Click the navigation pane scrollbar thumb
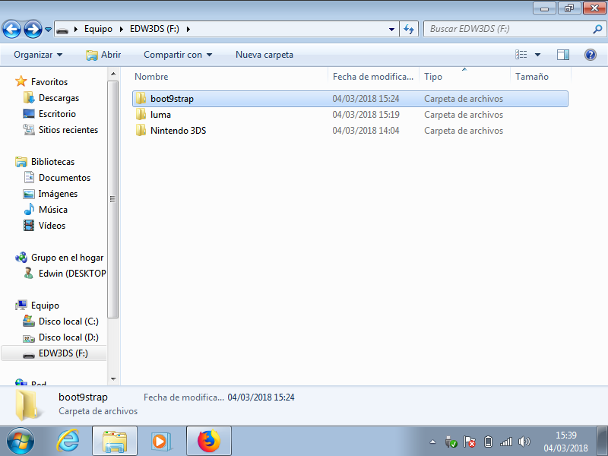Screen dimensions: 608x456 point(112,199)
